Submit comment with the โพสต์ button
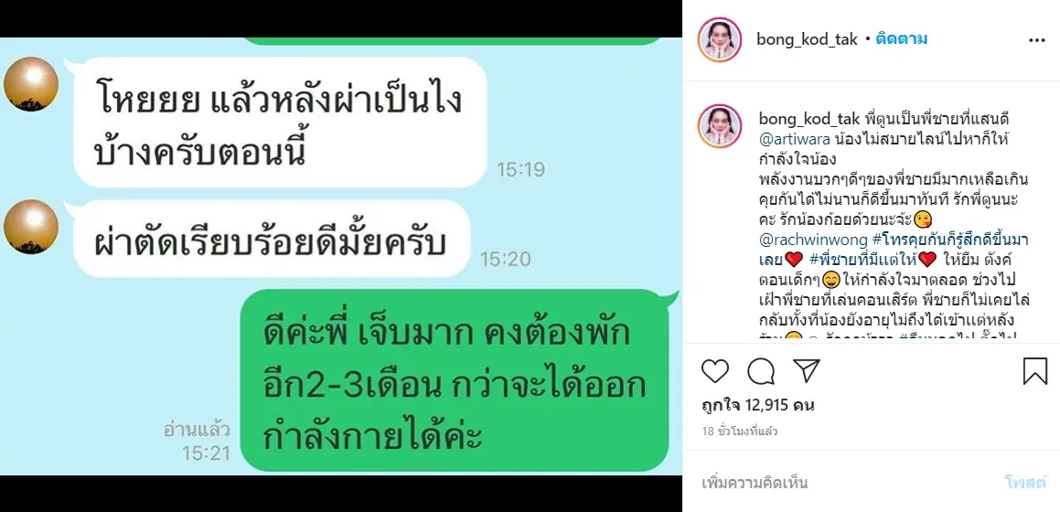 [x=1025, y=483]
